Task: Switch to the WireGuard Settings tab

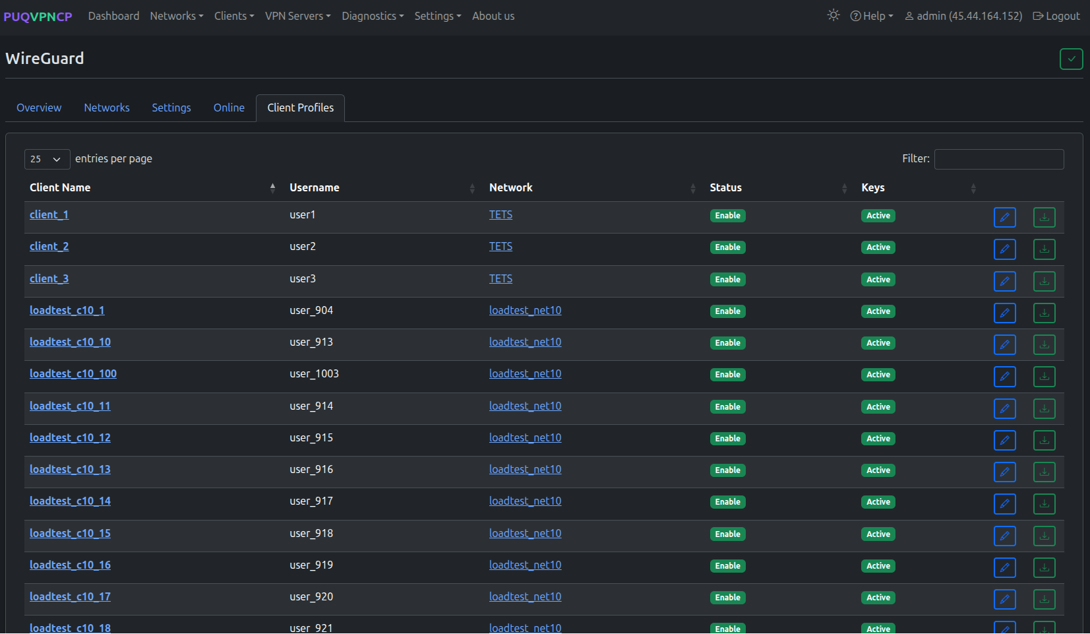Action: 171,108
